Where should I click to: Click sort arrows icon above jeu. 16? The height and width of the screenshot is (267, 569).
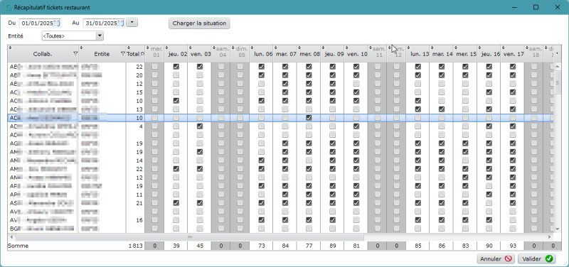click(479, 48)
